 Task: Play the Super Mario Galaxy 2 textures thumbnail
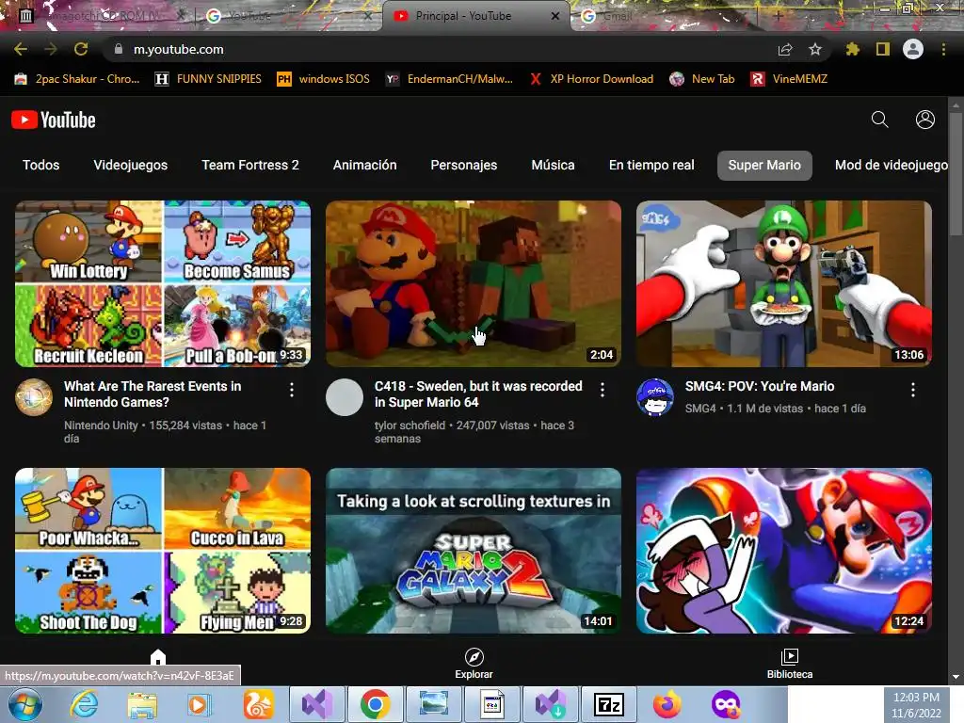[x=474, y=551]
